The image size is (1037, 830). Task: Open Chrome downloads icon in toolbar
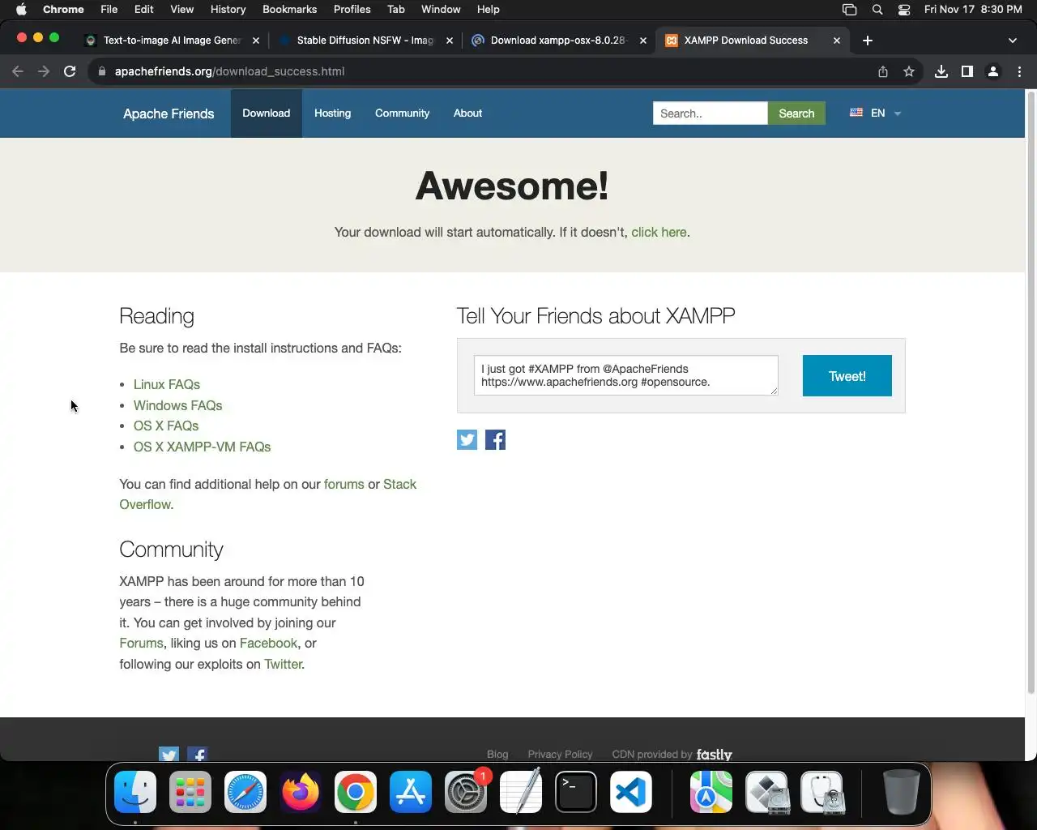[x=941, y=71]
